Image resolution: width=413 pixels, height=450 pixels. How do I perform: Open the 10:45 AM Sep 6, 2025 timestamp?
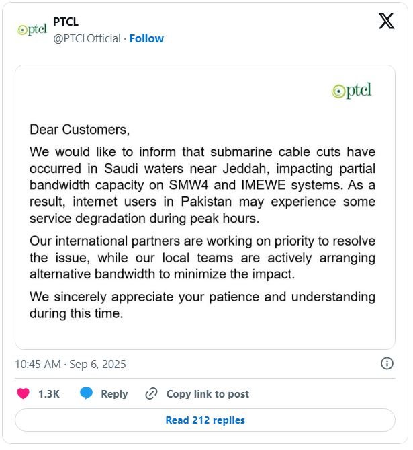tap(71, 364)
